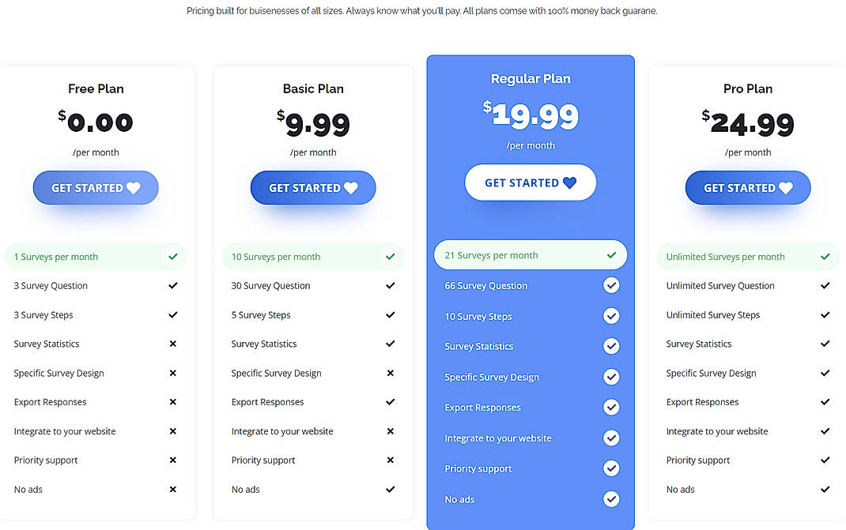Click the green check on 'Unlimited Surveys per month'
The height and width of the screenshot is (530, 846).
(825, 256)
